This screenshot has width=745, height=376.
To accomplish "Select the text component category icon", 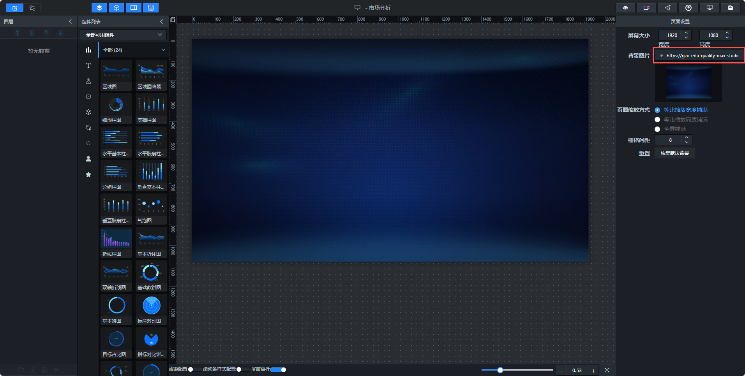I will pos(88,65).
